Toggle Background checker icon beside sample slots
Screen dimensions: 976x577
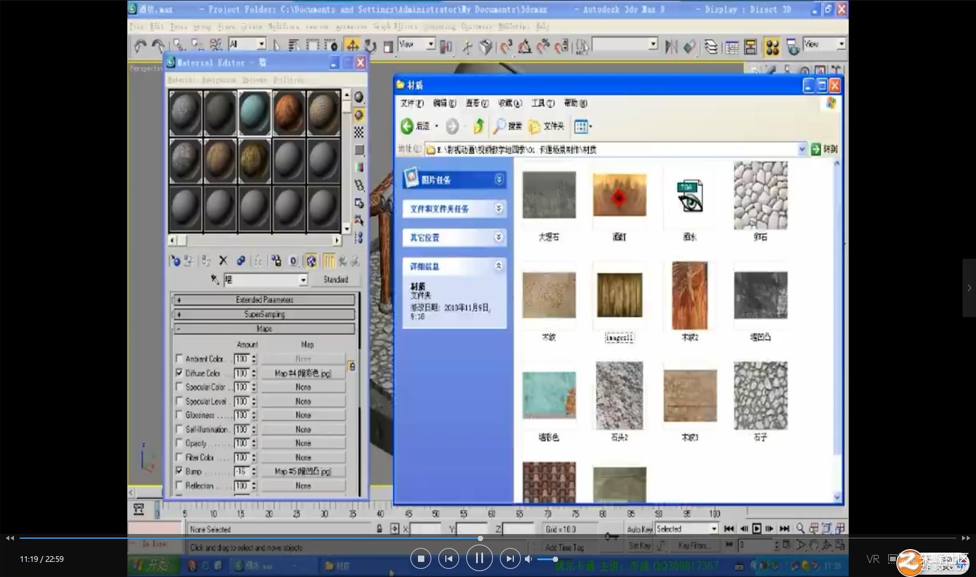(x=359, y=132)
